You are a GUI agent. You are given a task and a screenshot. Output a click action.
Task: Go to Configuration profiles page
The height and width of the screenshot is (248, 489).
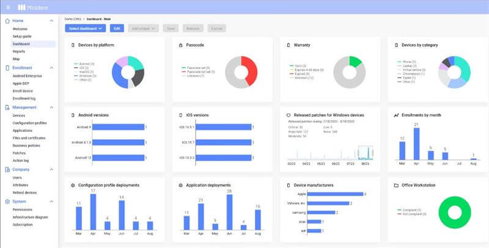(x=29, y=122)
